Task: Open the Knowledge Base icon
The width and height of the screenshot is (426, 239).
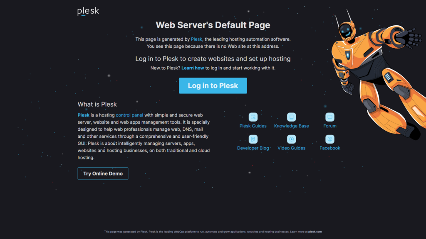Action: coord(291,117)
